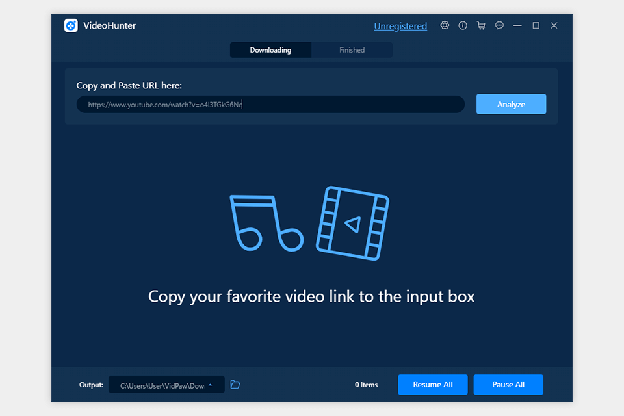Open the shopping cart purchase icon
Image resolution: width=624 pixels, height=416 pixels.
pyautogui.click(x=481, y=25)
